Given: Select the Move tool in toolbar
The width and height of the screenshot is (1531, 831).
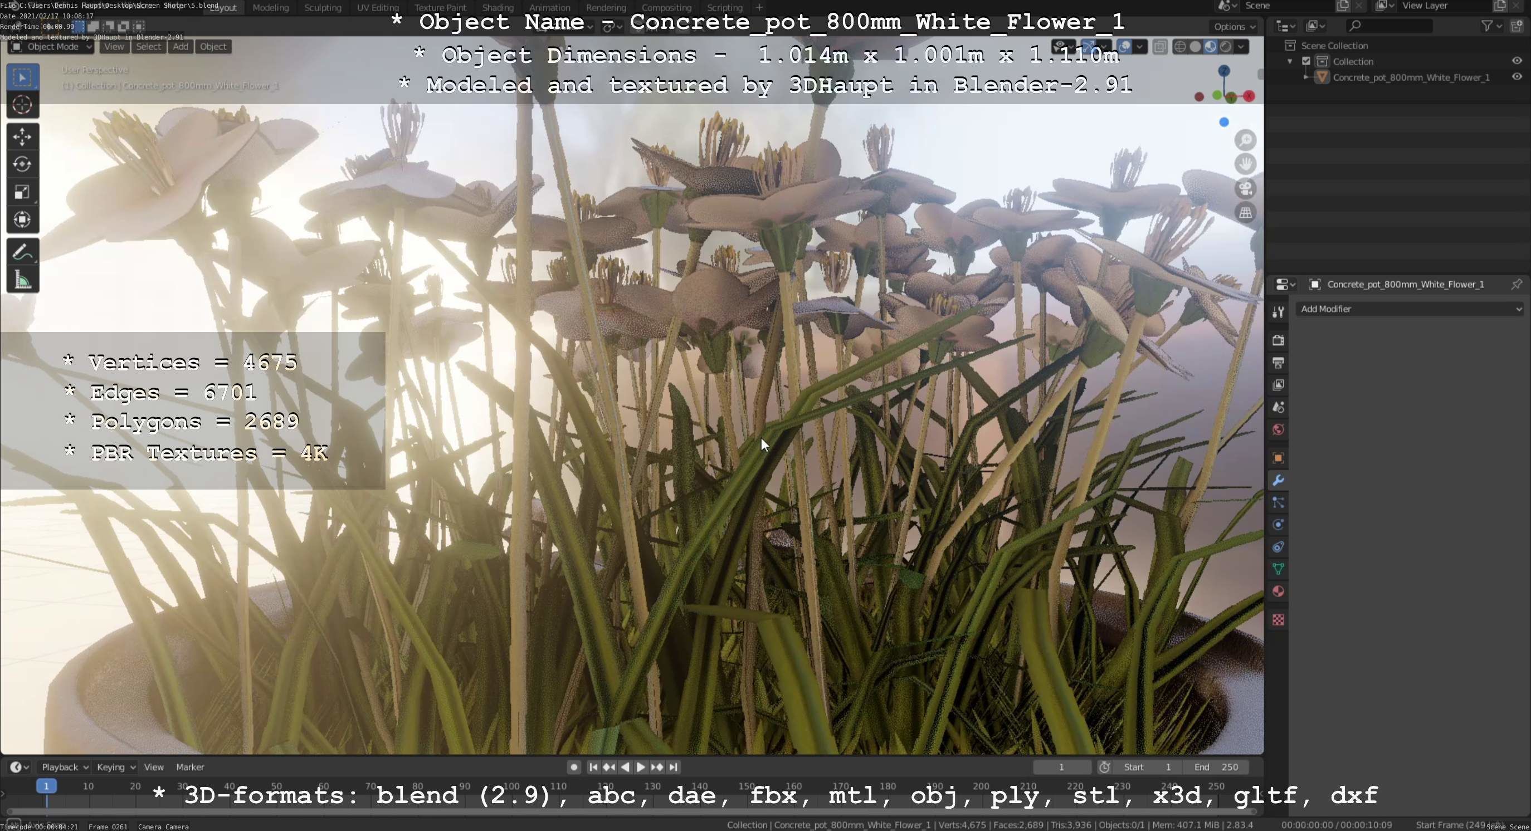Looking at the screenshot, I should click(x=22, y=136).
